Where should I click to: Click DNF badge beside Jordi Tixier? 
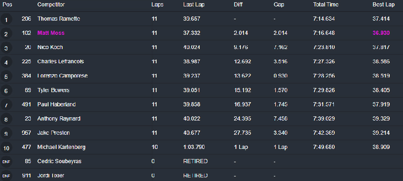6,176
